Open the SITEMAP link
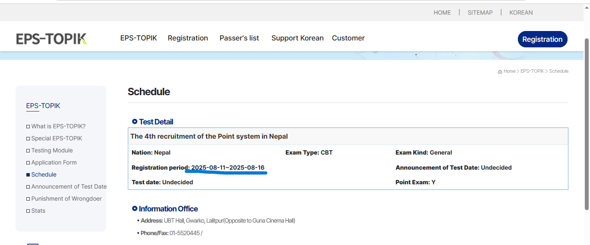Image resolution: width=590 pixels, height=245 pixels. point(480,12)
